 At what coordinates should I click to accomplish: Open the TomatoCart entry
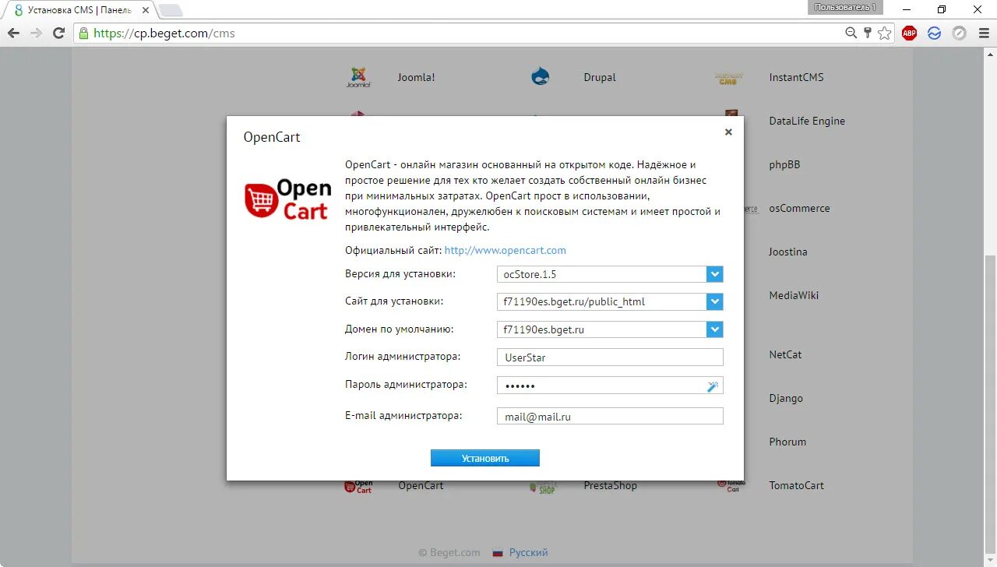[x=796, y=485]
